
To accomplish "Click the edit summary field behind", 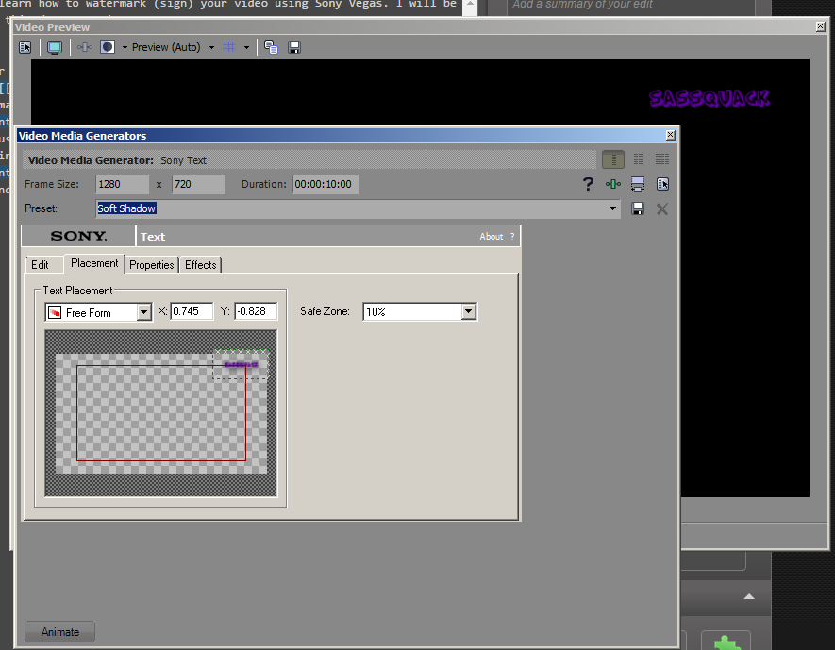I will 631,6.
